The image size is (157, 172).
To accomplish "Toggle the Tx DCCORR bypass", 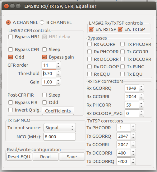I will (x=122, y=59).
